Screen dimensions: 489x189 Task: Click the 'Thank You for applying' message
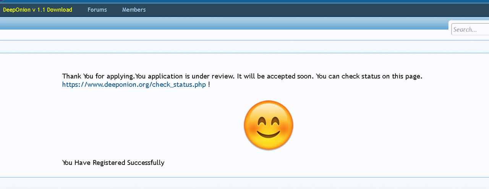click(98, 76)
